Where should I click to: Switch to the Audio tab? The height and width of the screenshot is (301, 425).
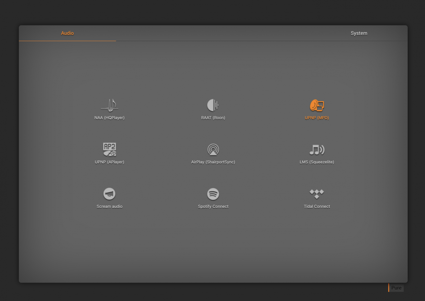tap(67, 33)
